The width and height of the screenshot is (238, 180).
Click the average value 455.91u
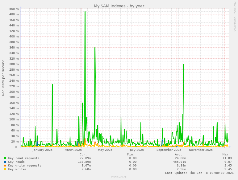179,162
